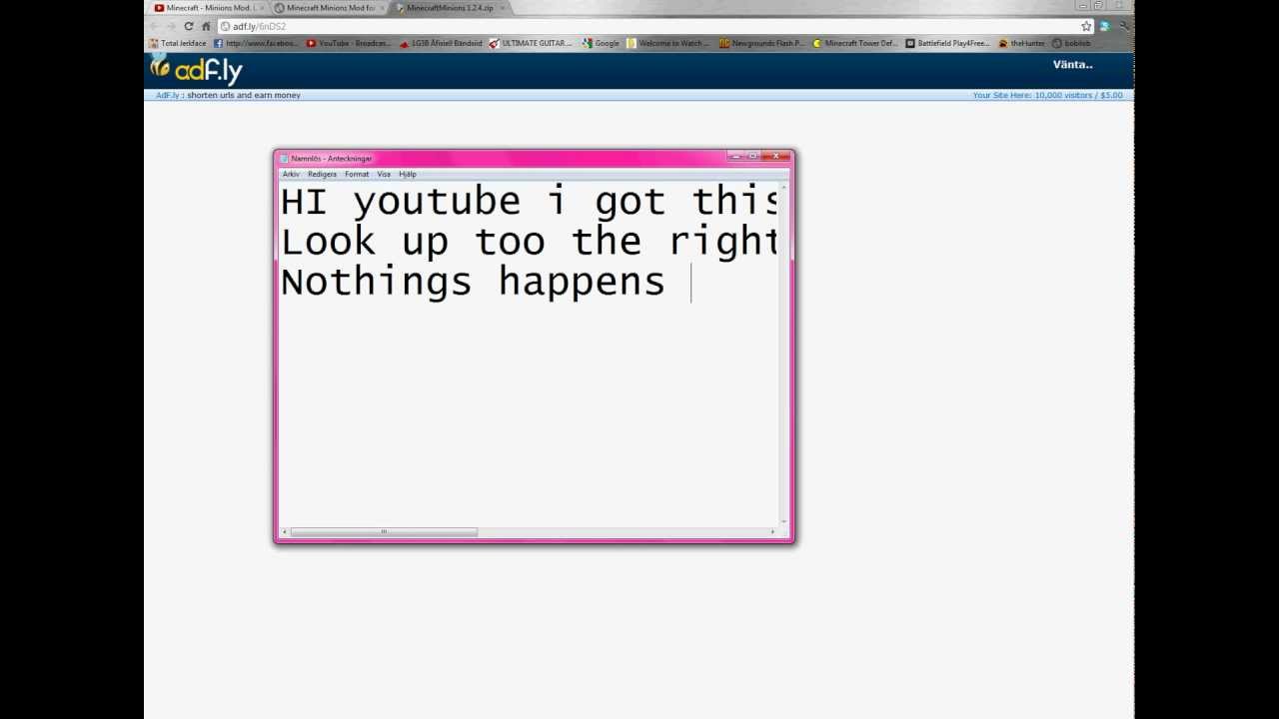The height and width of the screenshot is (719, 1279).
Task: Click the browser forward arrow
Action: tap(171, 26)
